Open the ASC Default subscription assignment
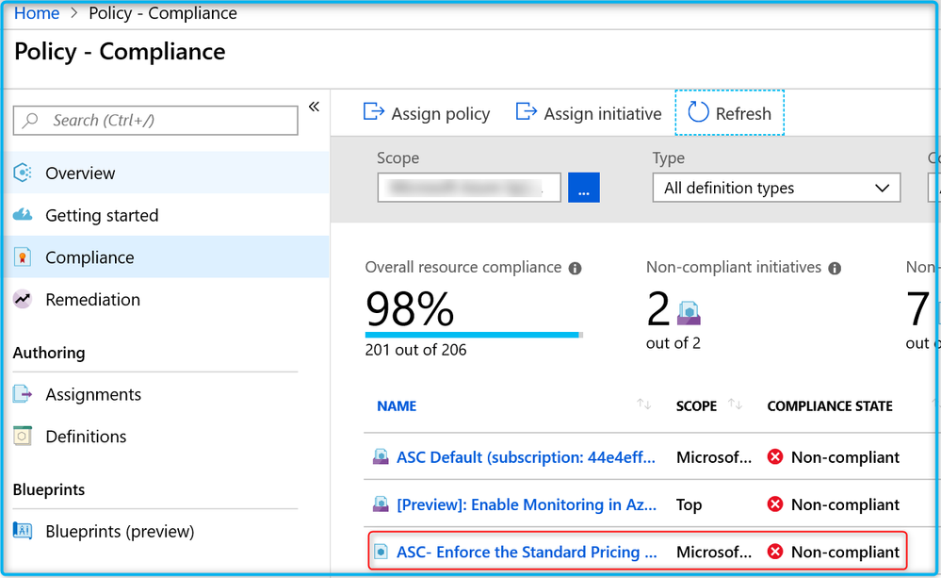The height and width of the screenshot is (578, 941). (x=525, y=457)
